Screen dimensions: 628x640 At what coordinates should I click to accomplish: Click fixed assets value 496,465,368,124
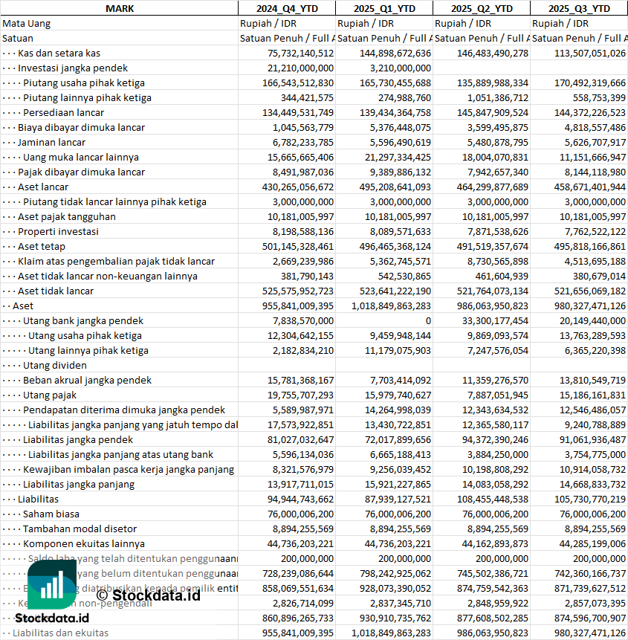[395, 247]
